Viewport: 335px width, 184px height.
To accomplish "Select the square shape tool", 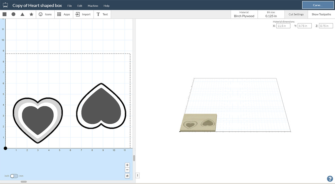I will pos(5,14).
